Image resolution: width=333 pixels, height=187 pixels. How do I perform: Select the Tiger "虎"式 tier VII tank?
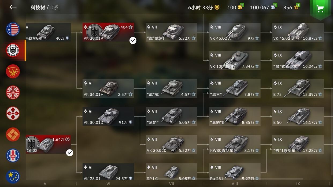172,88
